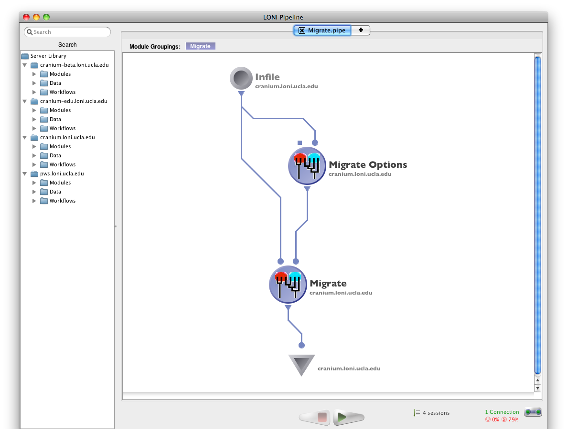Click the Migrate module output triangle

[x=288, y=307]
